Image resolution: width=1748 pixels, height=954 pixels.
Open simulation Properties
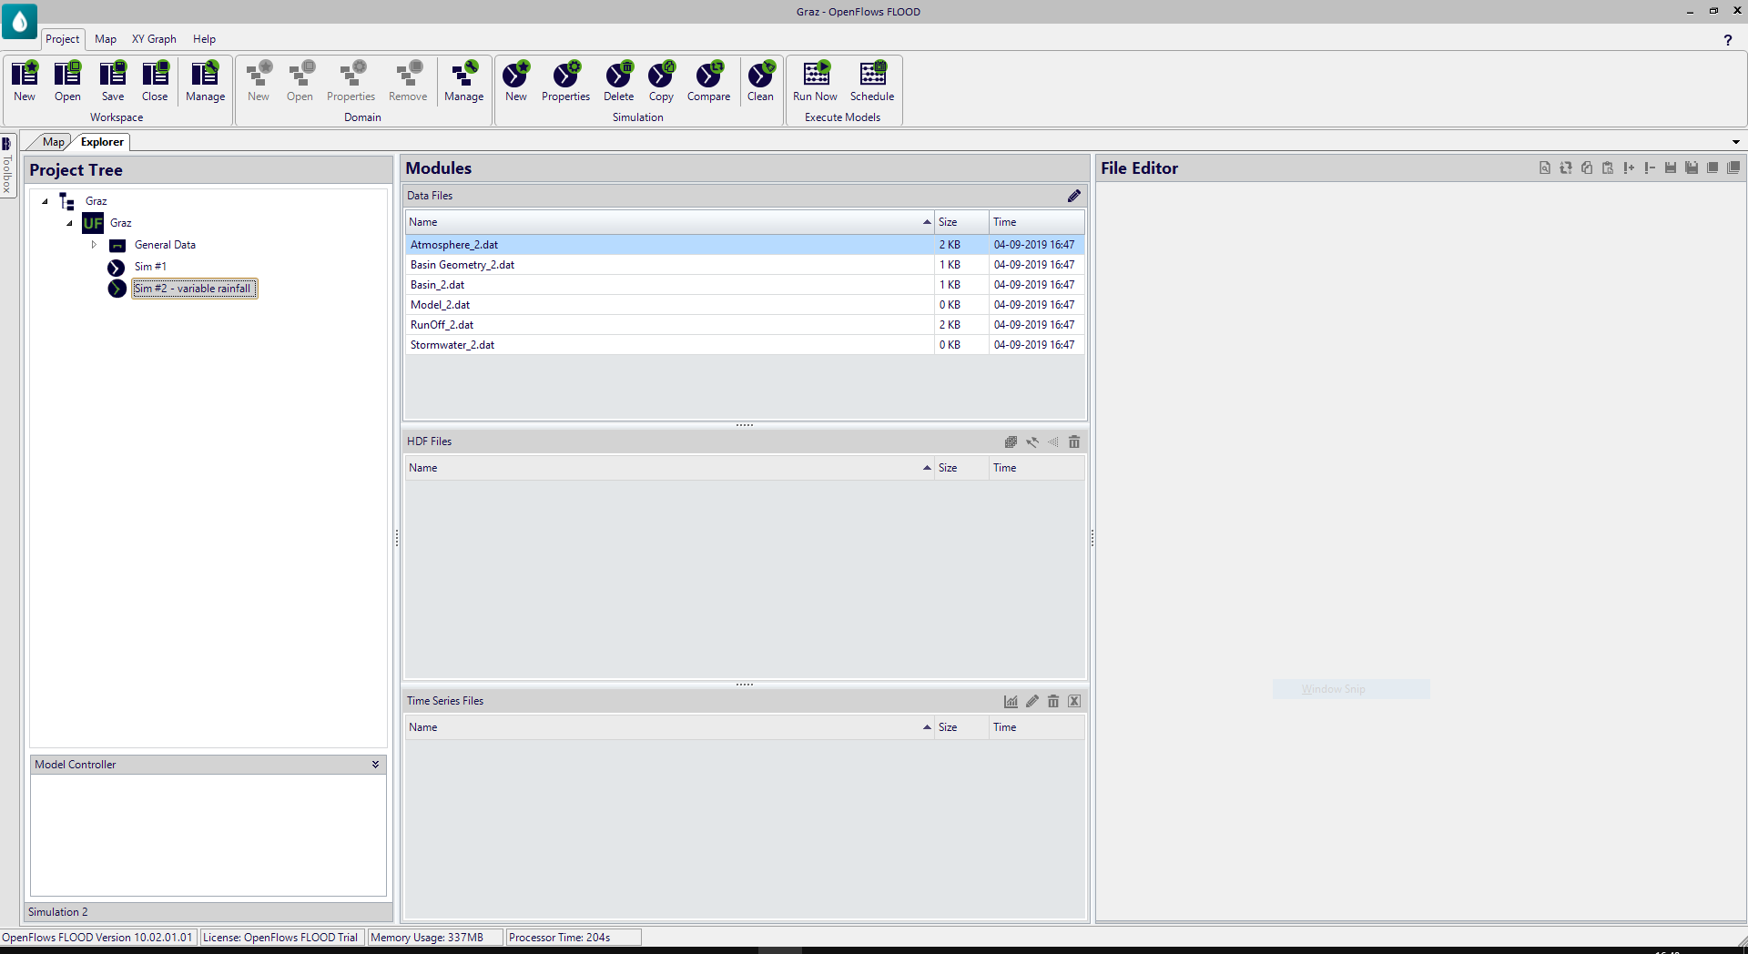click(565, 81)
